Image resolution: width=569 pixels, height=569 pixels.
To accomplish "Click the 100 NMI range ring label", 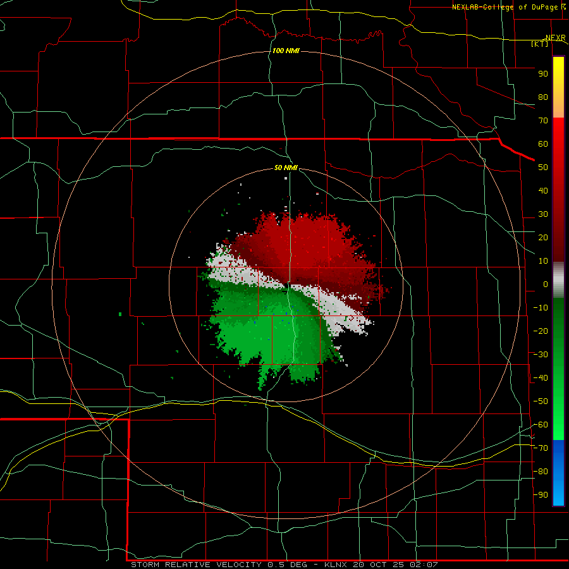I will coord(286,51).
